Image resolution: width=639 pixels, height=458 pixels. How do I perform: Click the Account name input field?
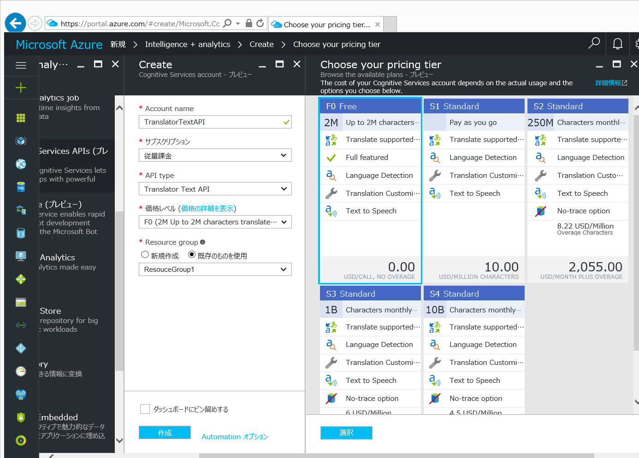(215, 122)
